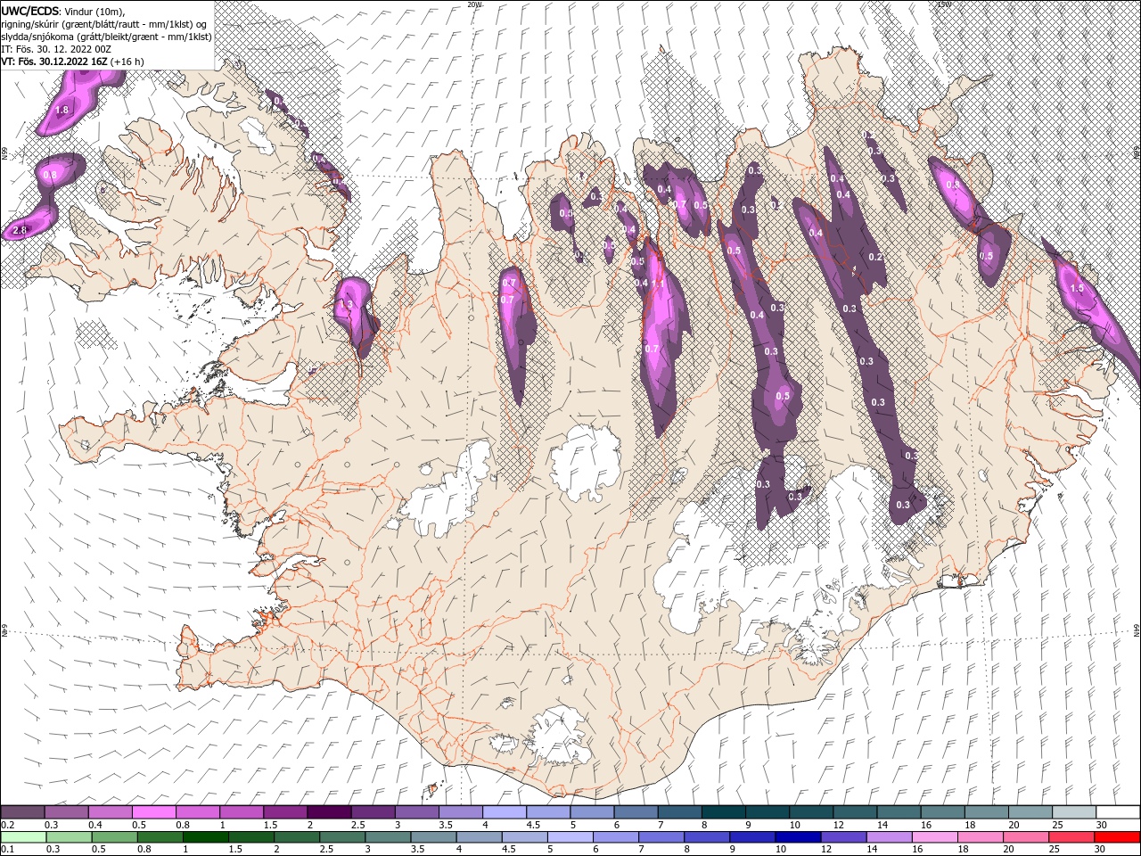Select the light green 0.1 rain legend swatch
The height and width of the screenshot is (856, 1141).
(x=22, y=837)
